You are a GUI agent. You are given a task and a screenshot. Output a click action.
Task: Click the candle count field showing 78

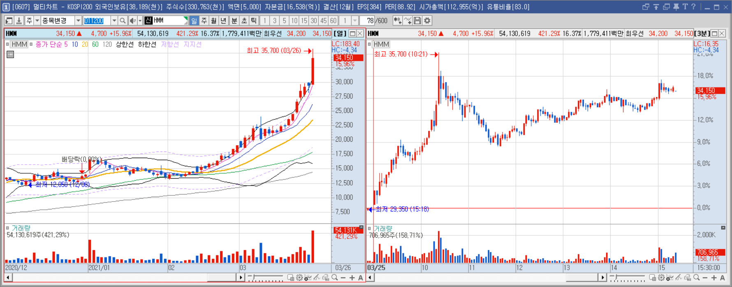point(367,21)
